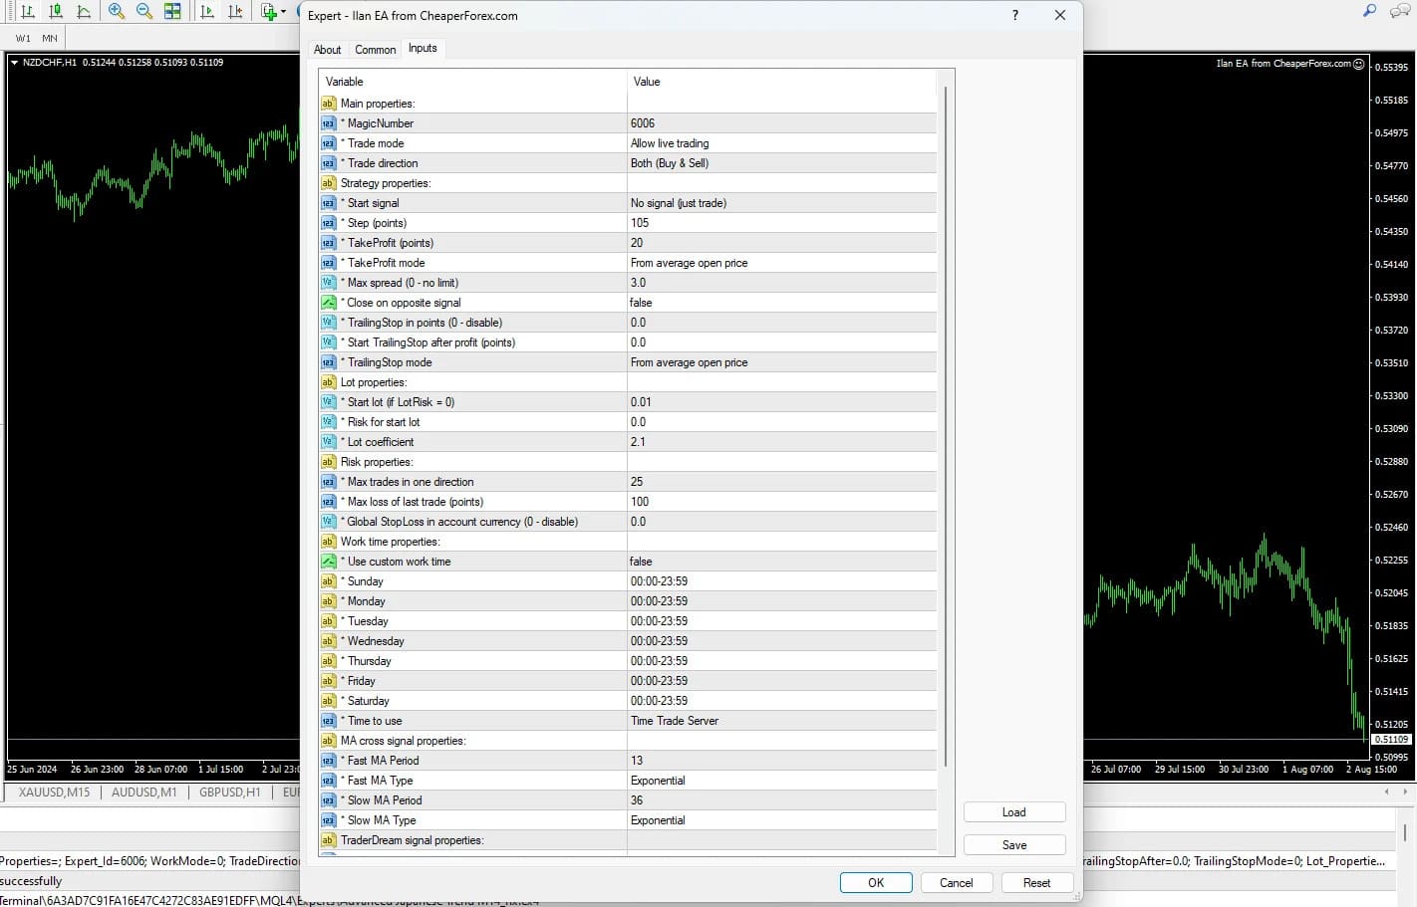Click the Load button

(x=1013, y=812)
